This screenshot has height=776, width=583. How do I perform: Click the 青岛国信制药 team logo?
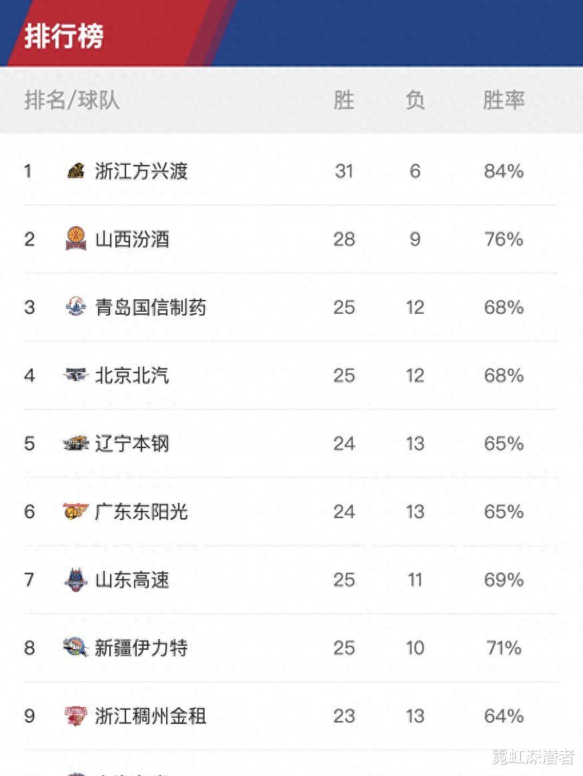pos(75,307)
